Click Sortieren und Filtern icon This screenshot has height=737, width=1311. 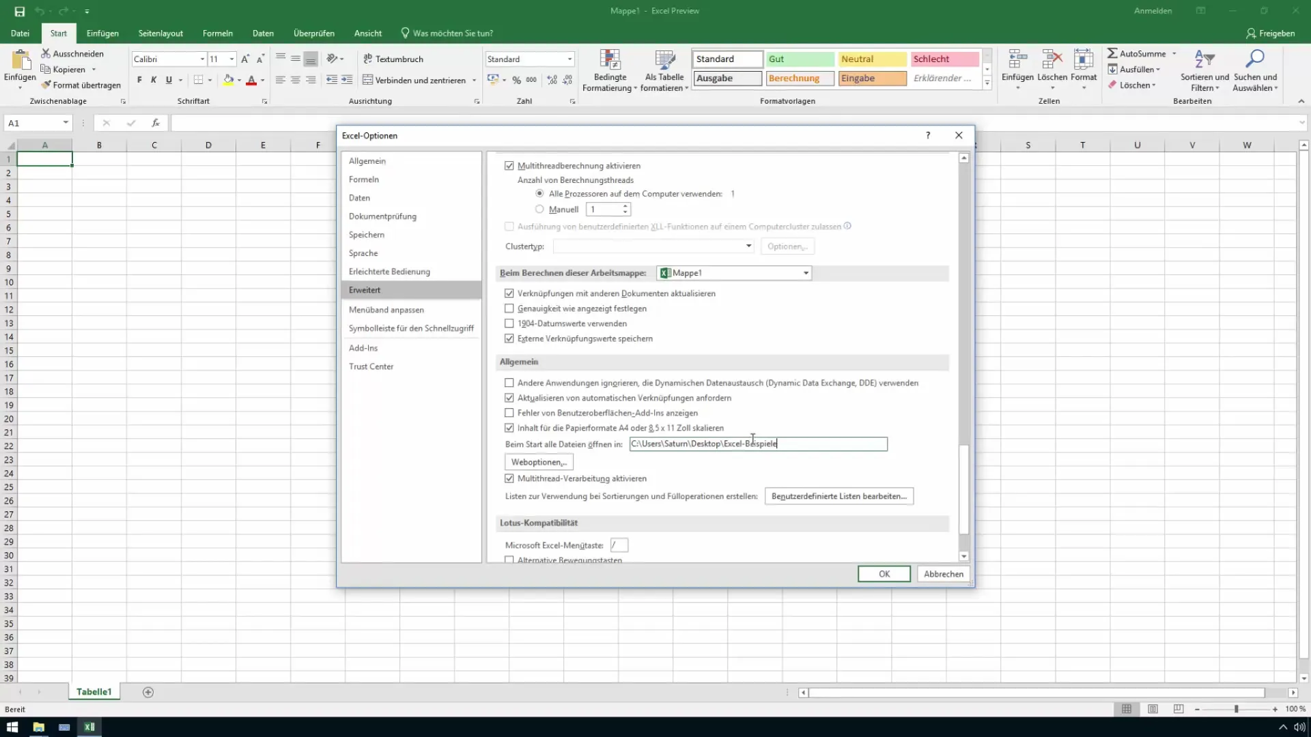pos(1204,59)
